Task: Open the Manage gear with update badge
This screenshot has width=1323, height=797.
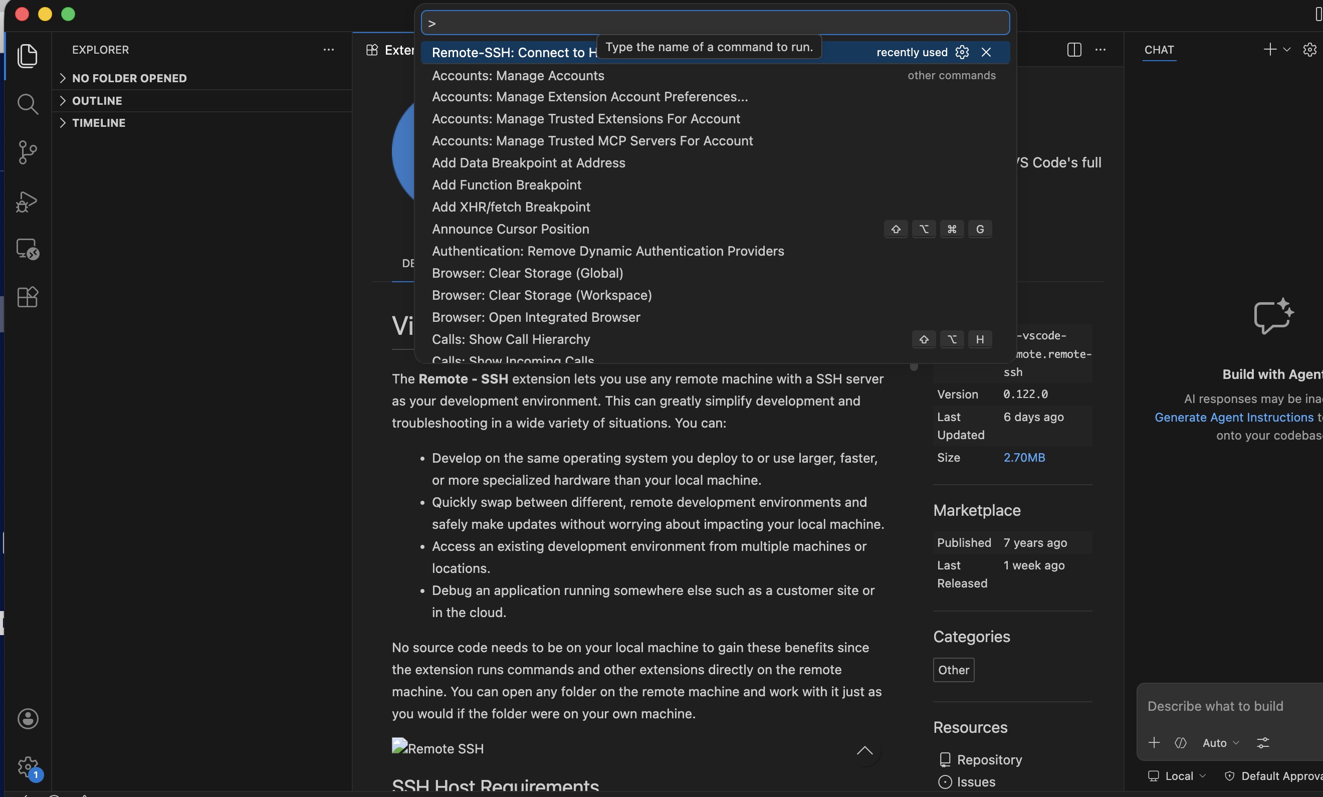Action: [28, 767]
